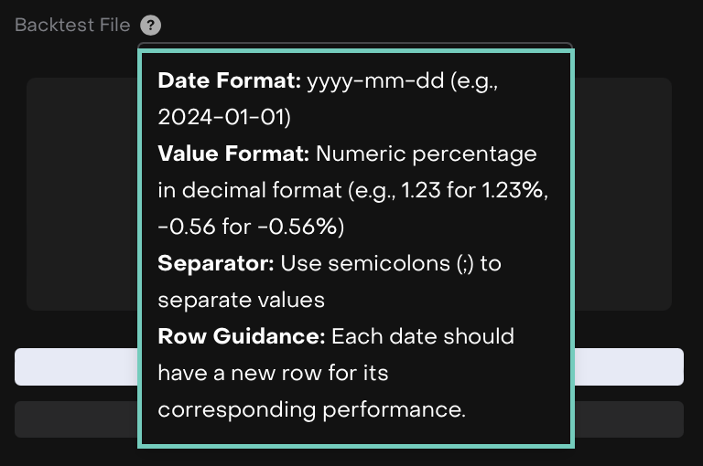Click the 'have a new row for its' line
The width and height of the screenshot is (703, 466).
(x=273, y=373)
